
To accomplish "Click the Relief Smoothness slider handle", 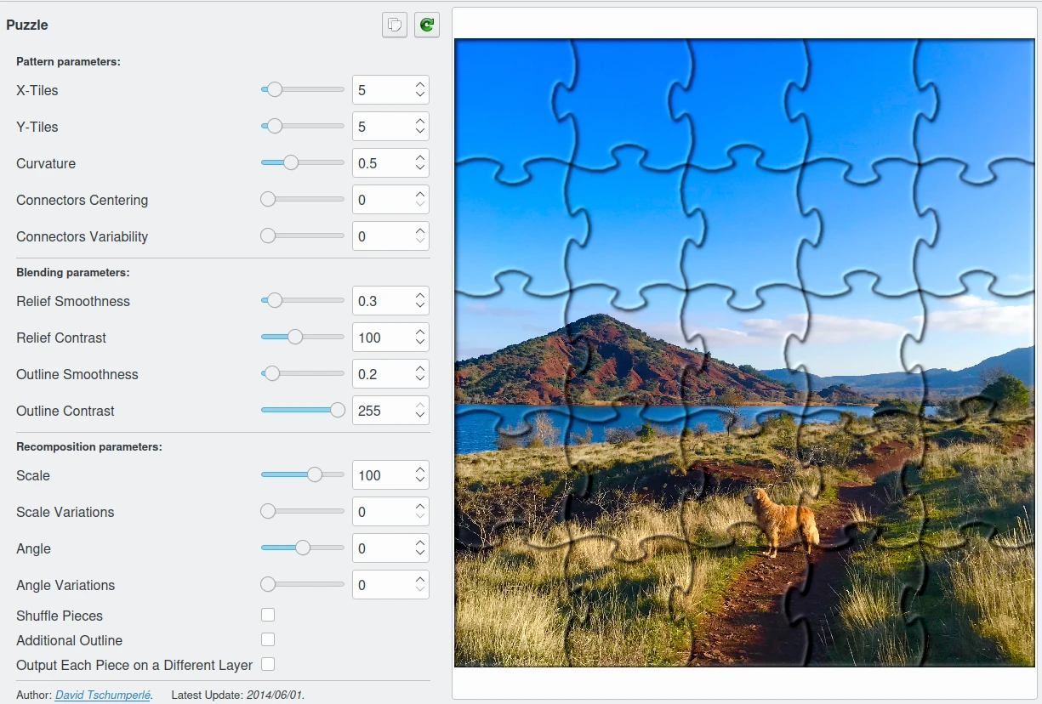I will pyautogui.click(x=274, y=301).
